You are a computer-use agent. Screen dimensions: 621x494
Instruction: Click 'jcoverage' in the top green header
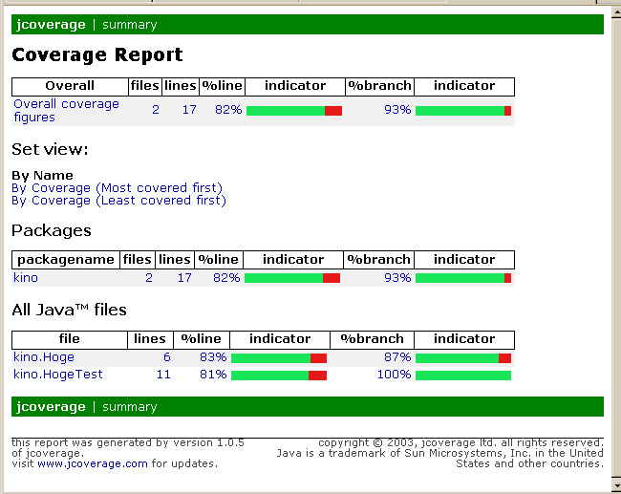tap(52, 25)
